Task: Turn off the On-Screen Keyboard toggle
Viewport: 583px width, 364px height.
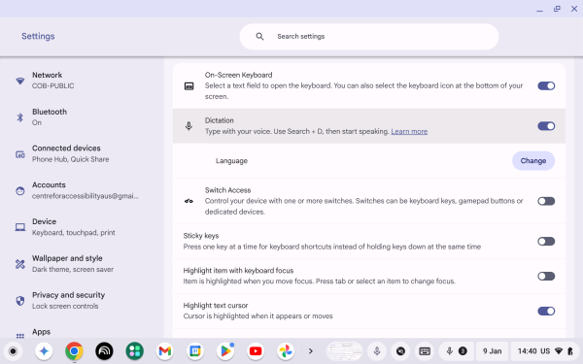Action: 546,85
